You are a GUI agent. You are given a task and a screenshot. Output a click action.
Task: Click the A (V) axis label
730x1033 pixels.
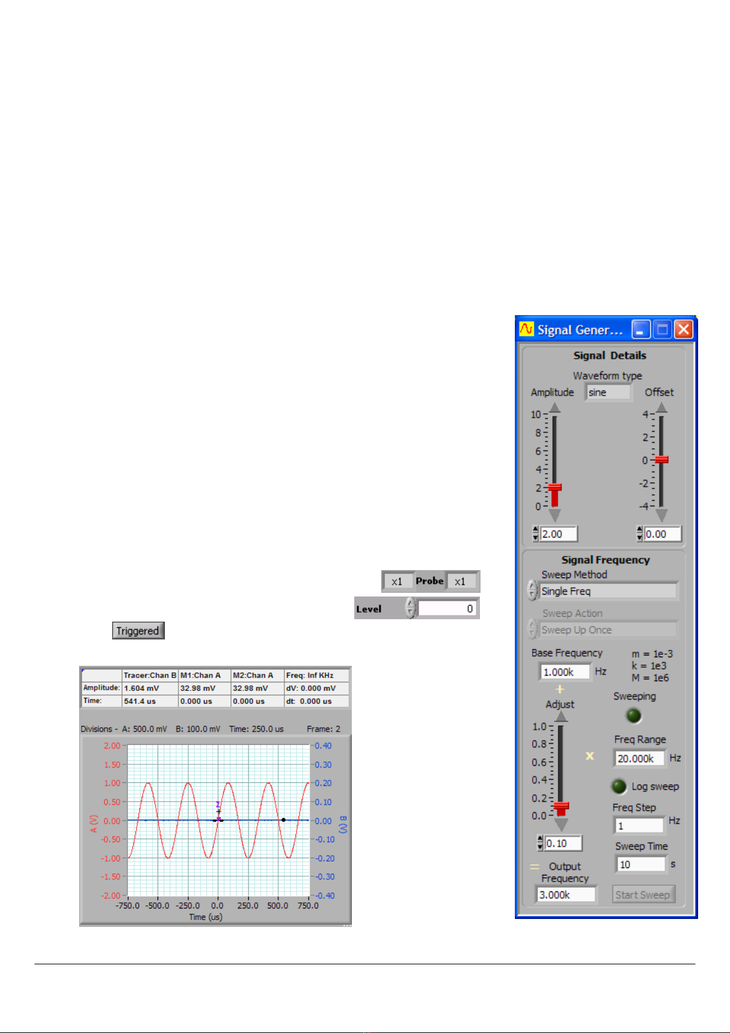click(94, 823)
